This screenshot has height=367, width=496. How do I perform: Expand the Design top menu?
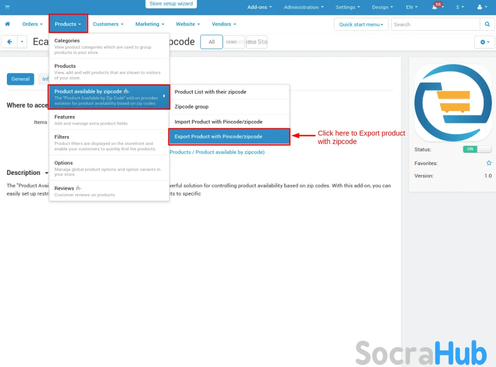tap(382, 7)
